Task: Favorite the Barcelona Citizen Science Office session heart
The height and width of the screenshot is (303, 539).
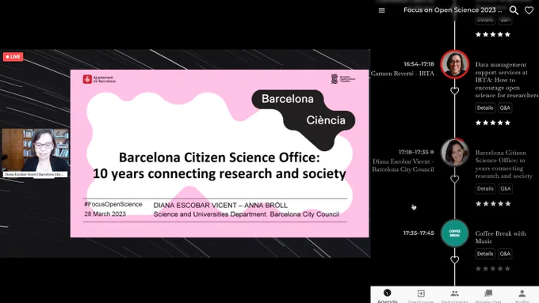Action: point(454,179)
